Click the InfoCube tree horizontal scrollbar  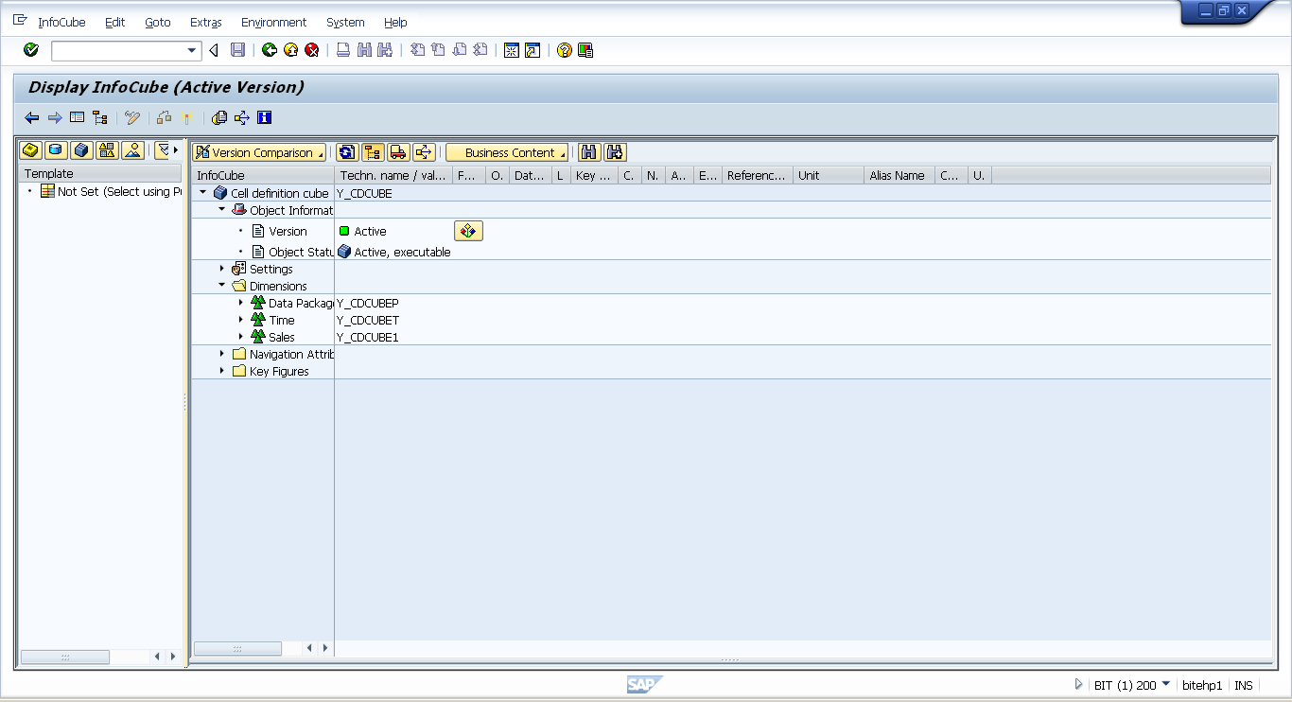[237, 648]
